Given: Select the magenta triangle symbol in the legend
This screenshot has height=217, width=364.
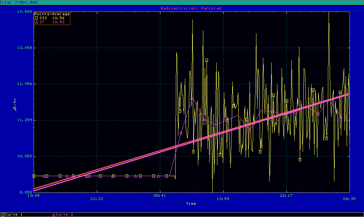Looking at the screenshot, I should [36, 22].
